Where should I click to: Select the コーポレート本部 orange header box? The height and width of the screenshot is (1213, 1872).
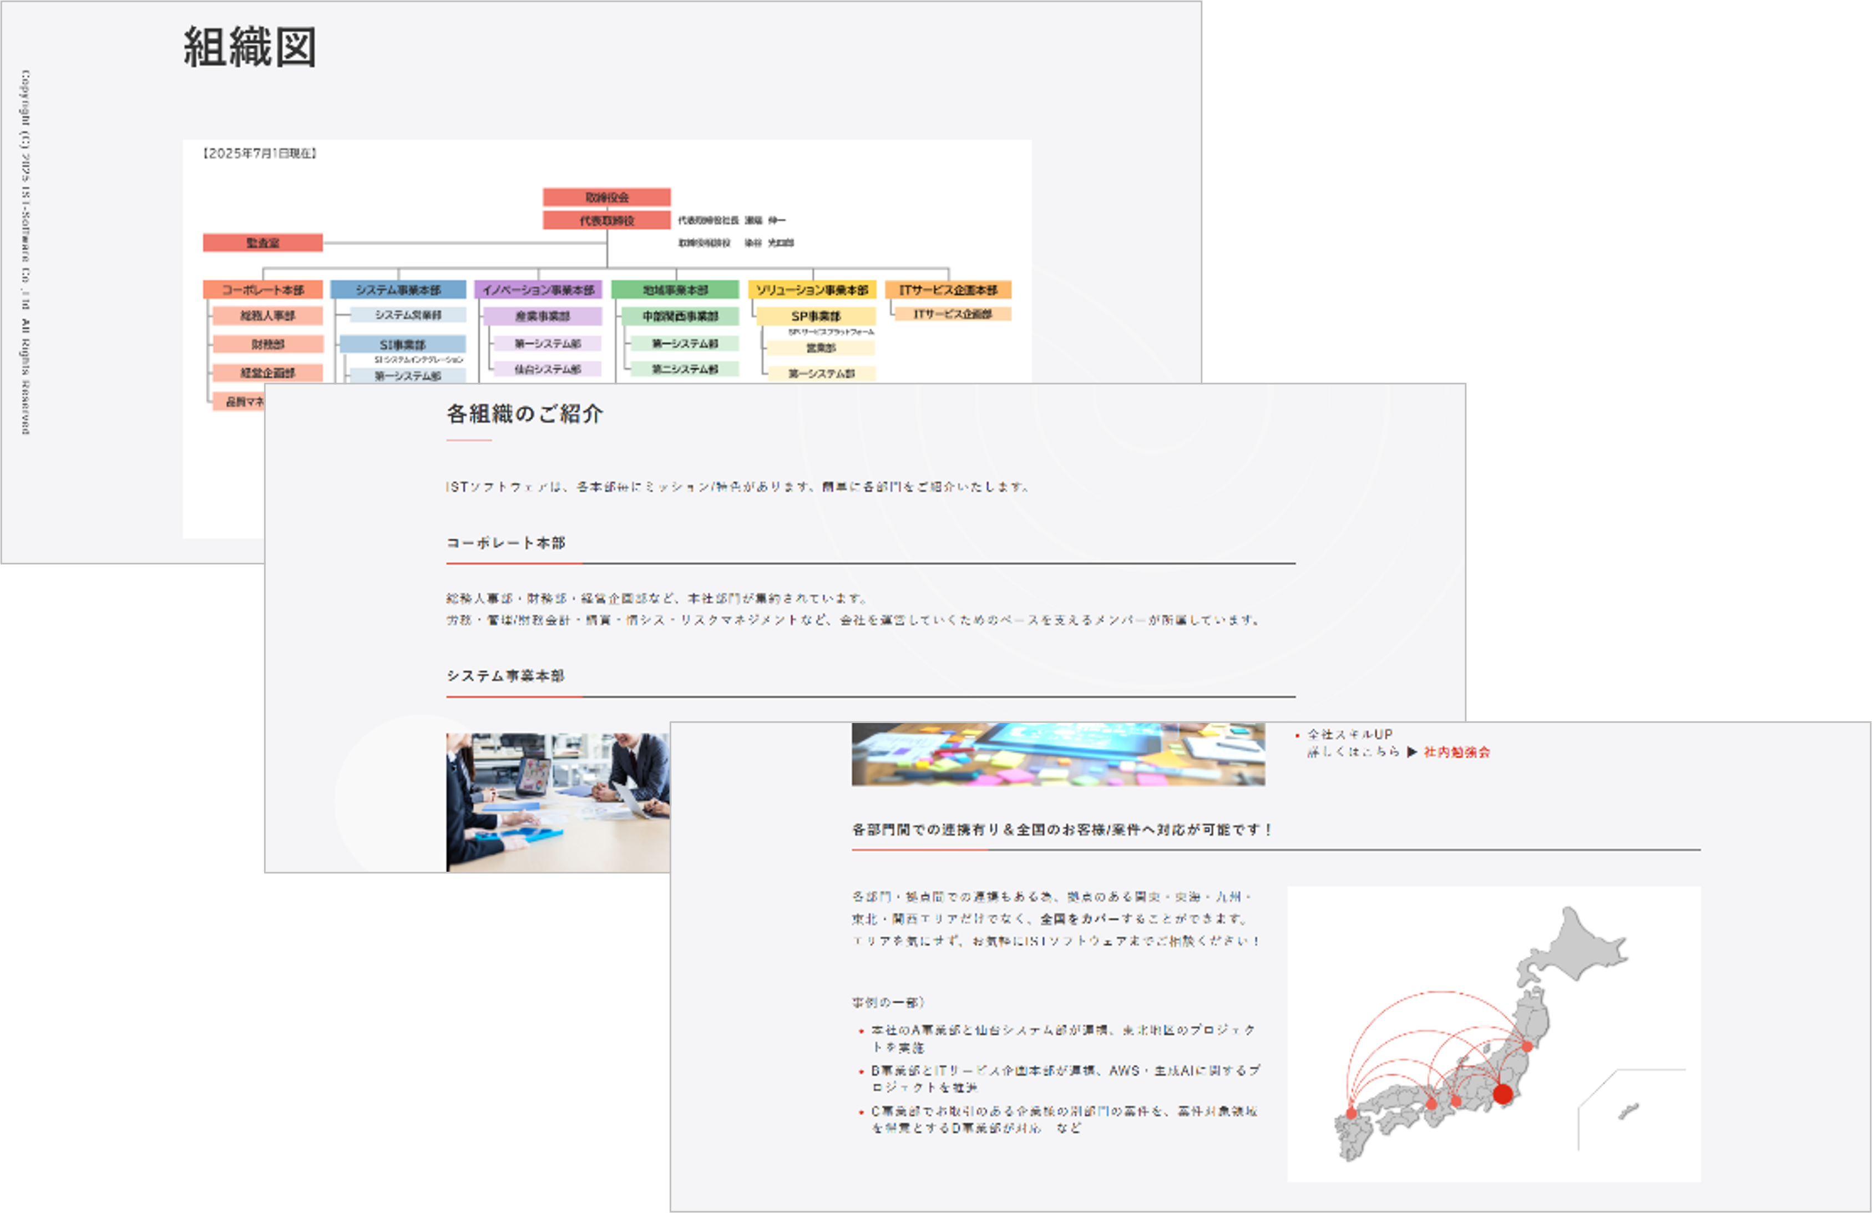tap(262, 290)
